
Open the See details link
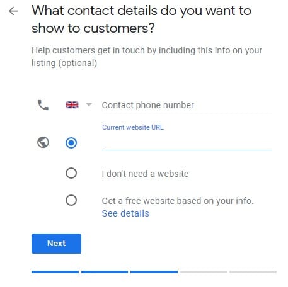tap(125, 213)
